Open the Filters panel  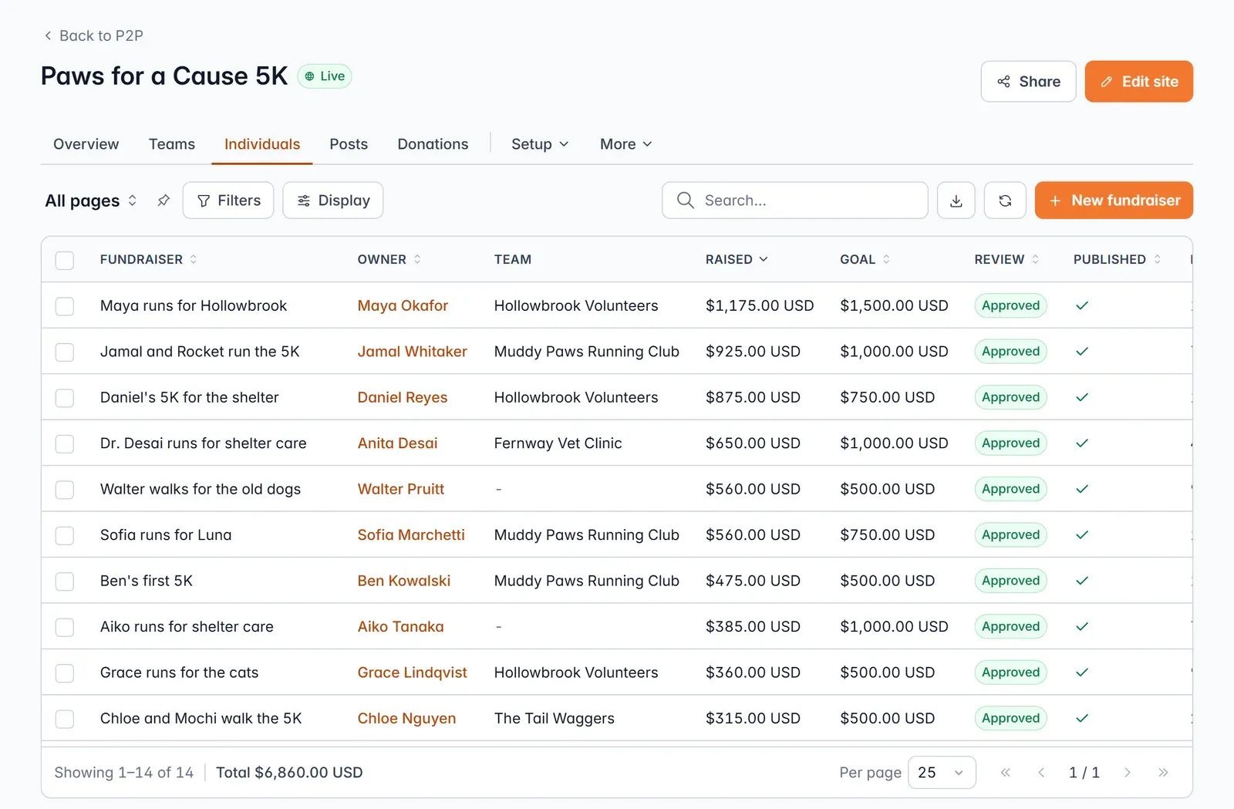228,201
